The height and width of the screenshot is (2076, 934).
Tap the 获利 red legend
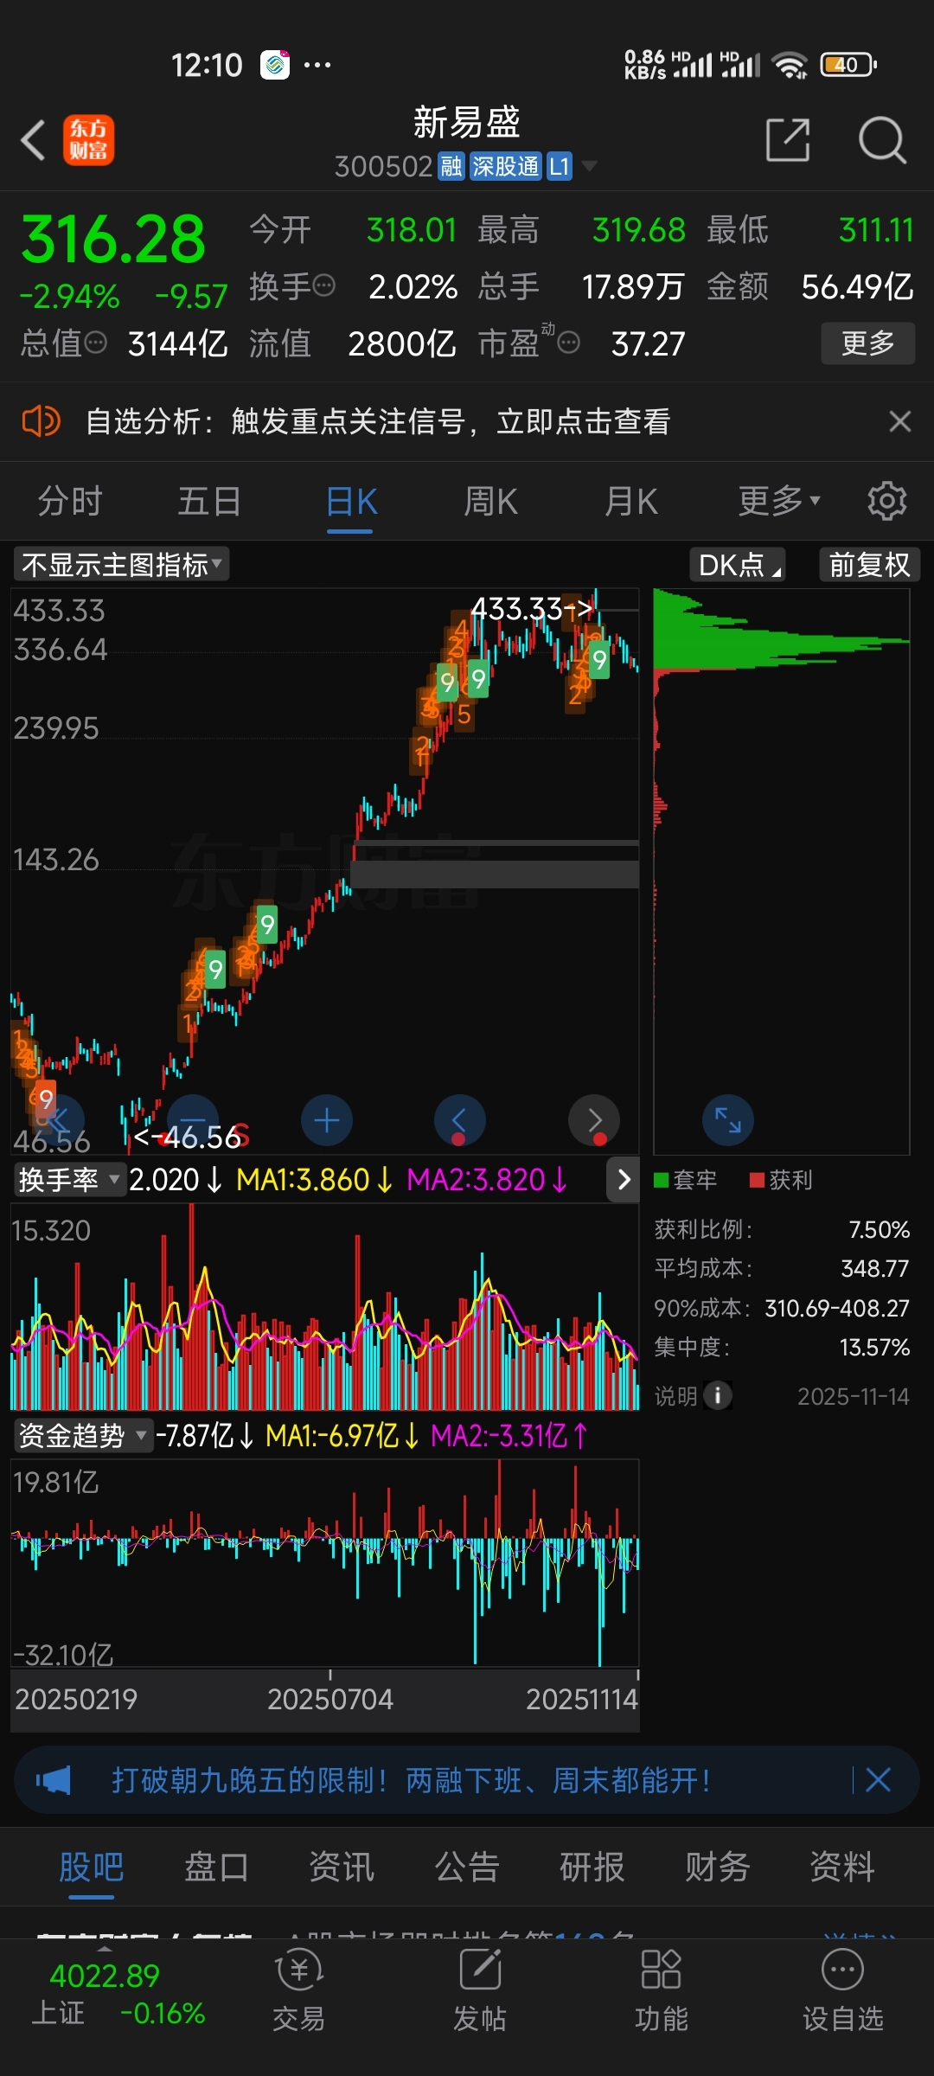coord(781,1180)
